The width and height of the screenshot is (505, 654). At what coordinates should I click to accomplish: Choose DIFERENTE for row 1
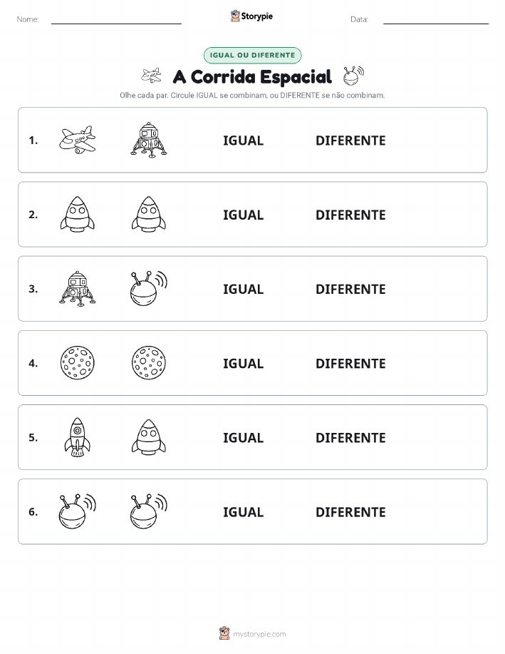pos(350,140)
